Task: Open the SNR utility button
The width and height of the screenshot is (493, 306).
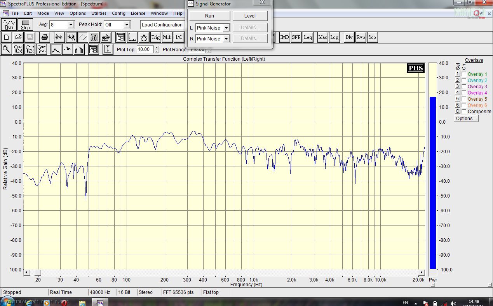Action: 296,37
